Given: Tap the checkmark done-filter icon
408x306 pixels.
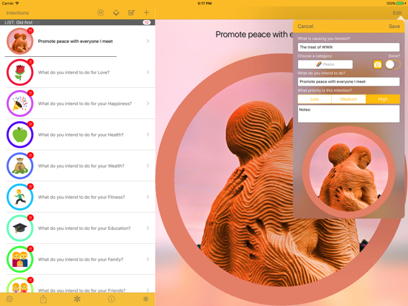Looking at the screenshot, I should click(x=132, y=13).
